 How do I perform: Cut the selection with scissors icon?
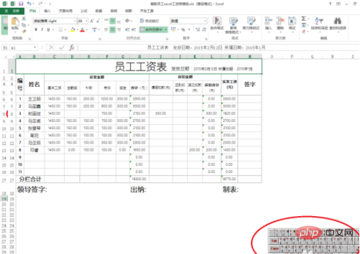(x=24, y=19)
